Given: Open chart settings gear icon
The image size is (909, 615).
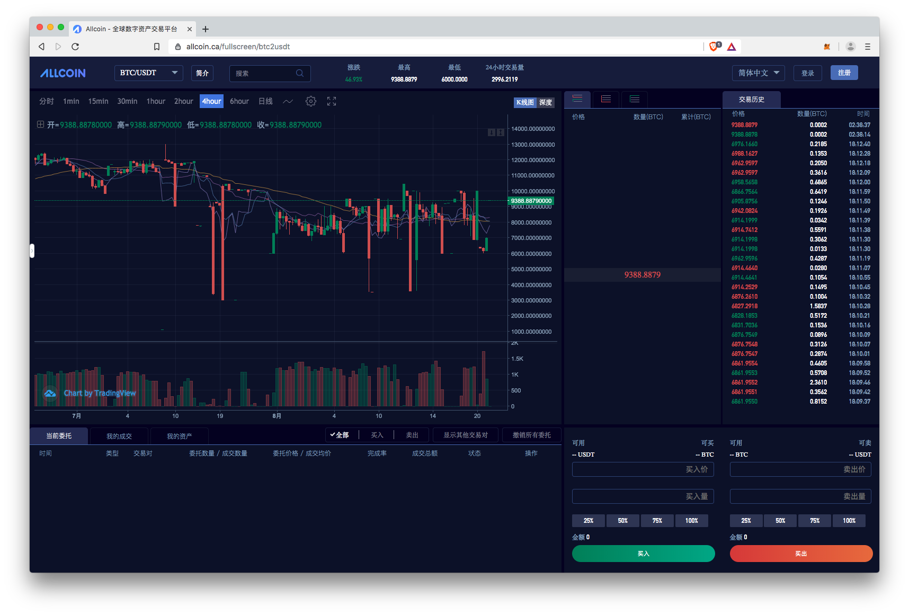Looking at the screenshot, I should [x=311, y=101].
